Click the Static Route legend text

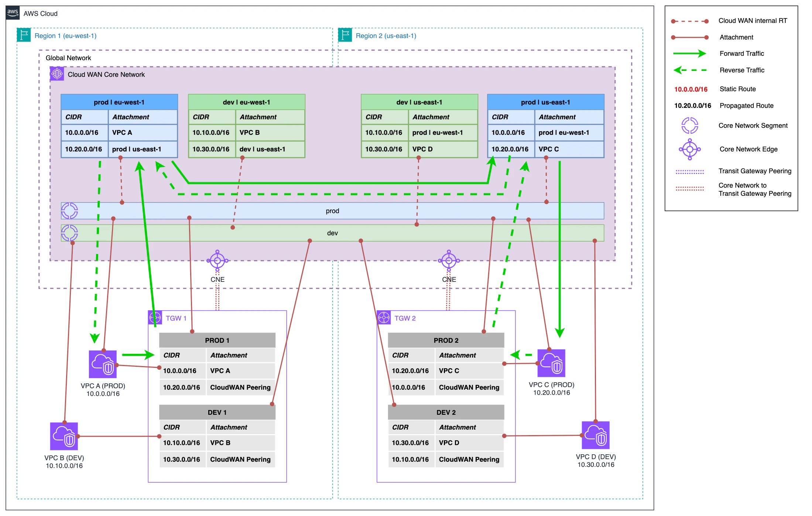[x=737, y=89]
